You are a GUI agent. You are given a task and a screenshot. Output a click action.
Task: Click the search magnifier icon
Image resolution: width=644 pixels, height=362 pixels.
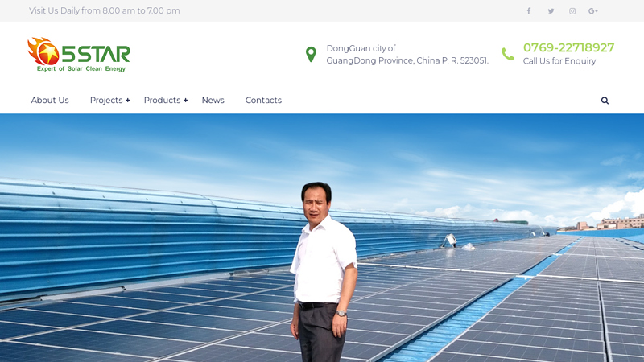click(x=605, y=101)
